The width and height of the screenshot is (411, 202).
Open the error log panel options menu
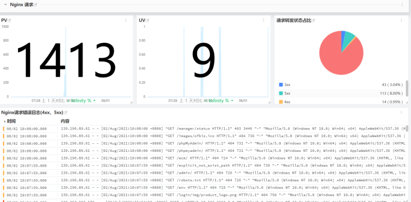click(x=401, y=113)
